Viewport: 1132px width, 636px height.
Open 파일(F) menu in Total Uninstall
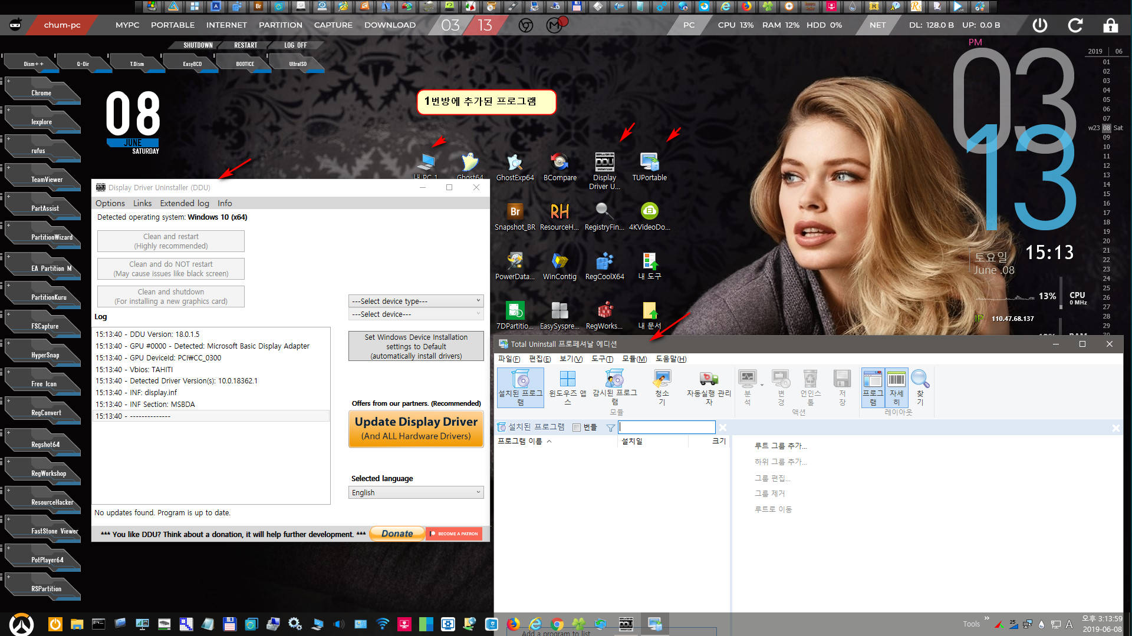pos(509,359)
